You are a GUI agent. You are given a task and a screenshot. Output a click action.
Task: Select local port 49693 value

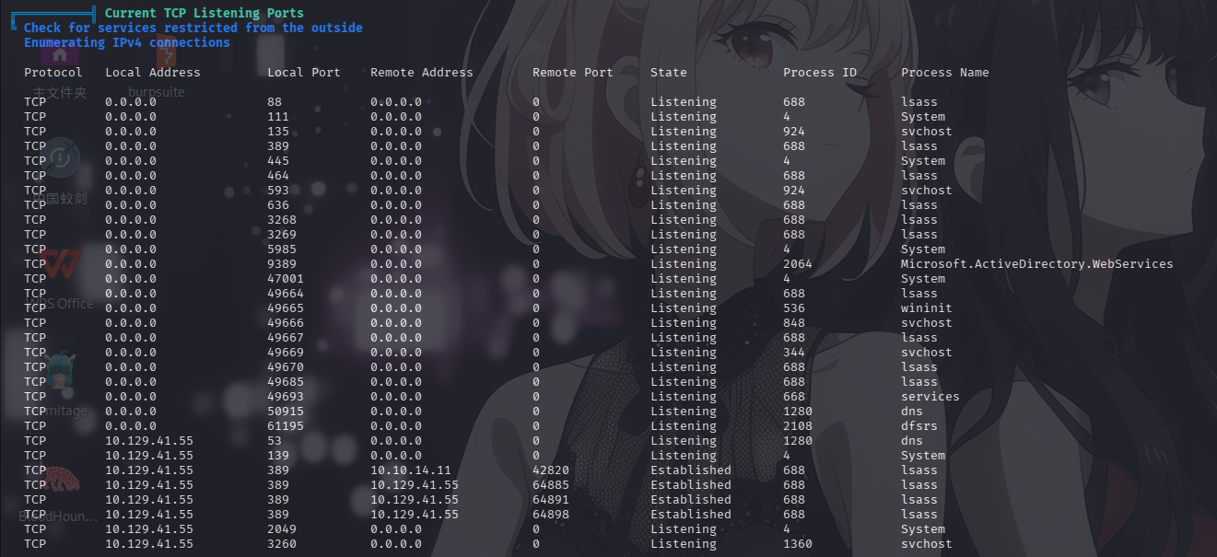pyautogui.click(x=286, y=397)
